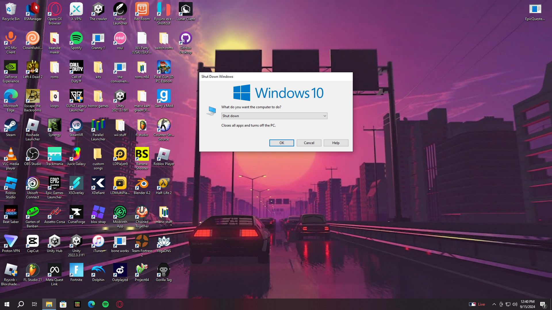Select the Spotify desktop icon

tap(76, 38)
